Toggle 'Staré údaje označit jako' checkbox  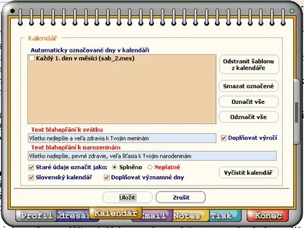coord(31,167)
